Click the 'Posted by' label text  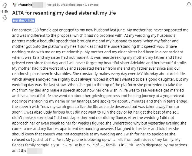(53, 5)
